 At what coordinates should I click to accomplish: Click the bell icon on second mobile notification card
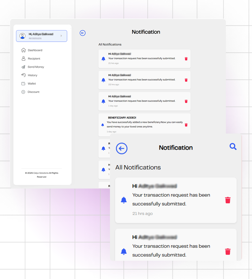point(124,251)
